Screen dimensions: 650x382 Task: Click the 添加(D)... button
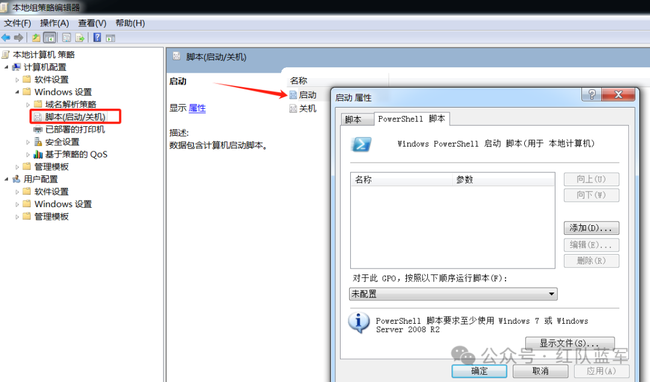pos(591,228)
